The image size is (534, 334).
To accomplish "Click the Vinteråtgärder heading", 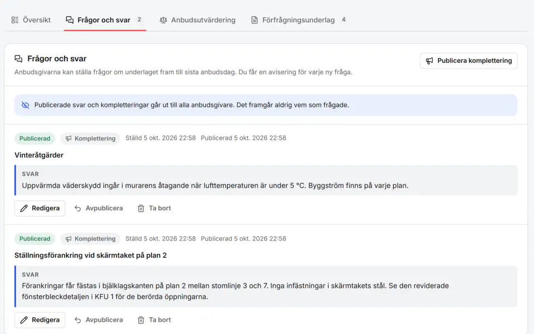I will [x=39, y=155].
